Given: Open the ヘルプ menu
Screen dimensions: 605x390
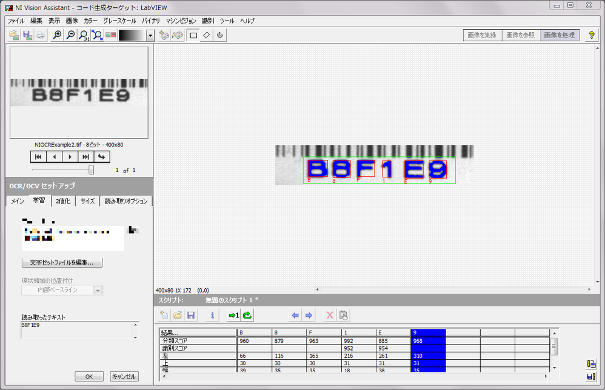Looking at the screenshot, I should pyautogui.click(x=247, y=21).
